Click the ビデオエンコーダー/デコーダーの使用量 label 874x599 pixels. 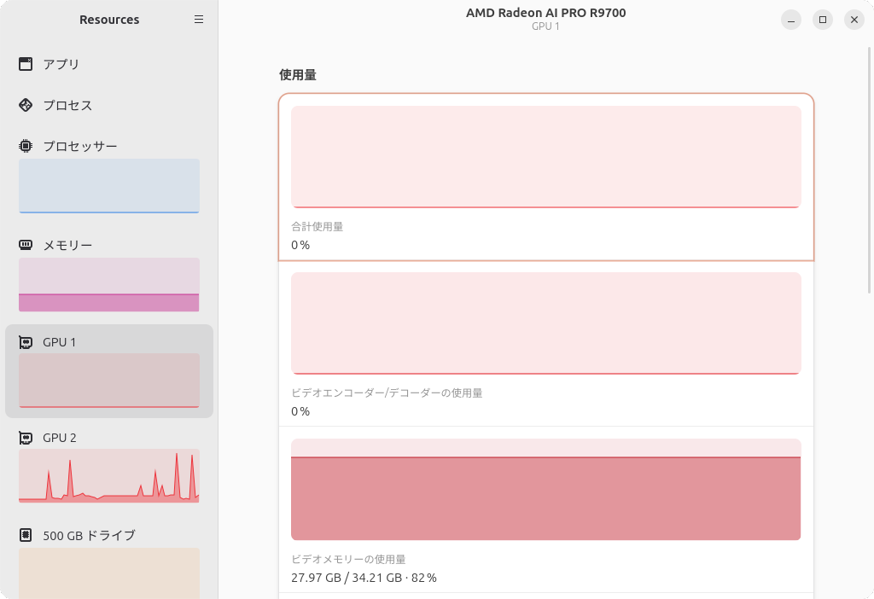[387, 393]
